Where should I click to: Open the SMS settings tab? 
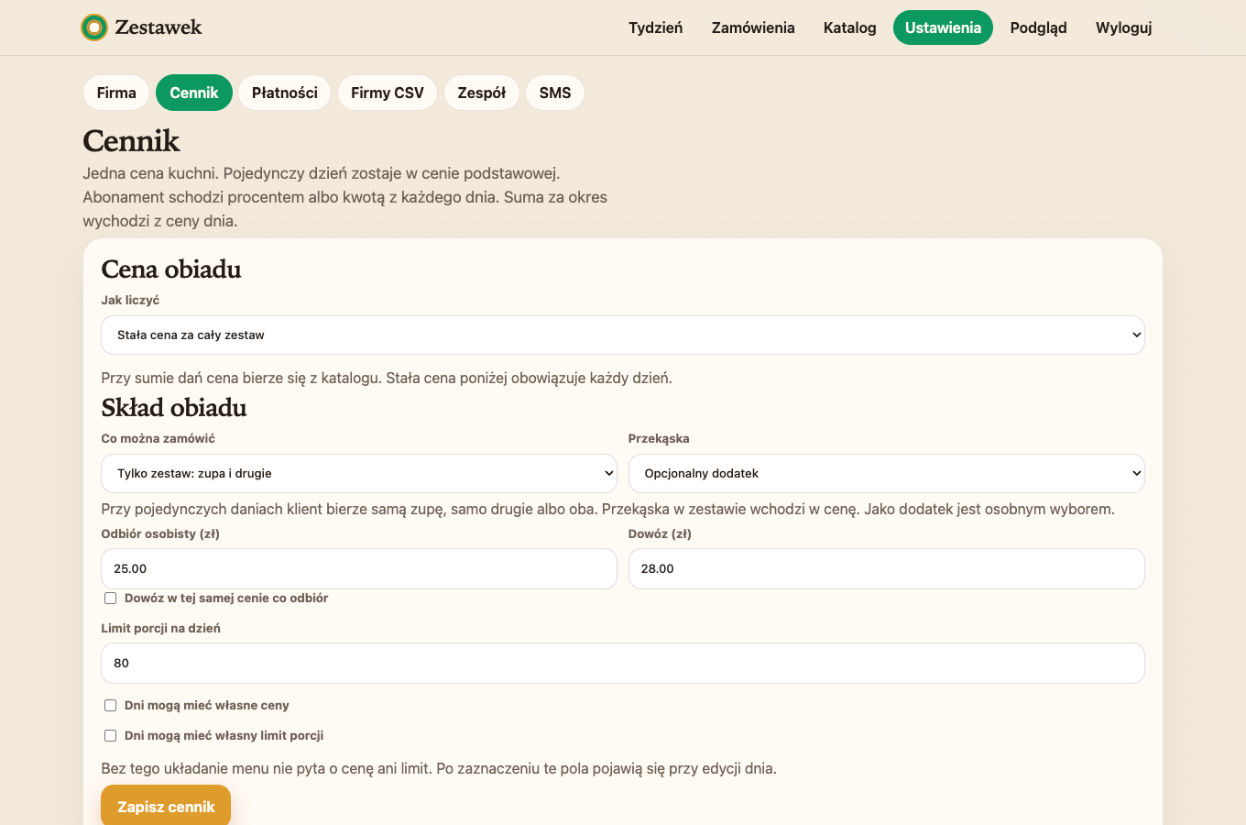555,93
